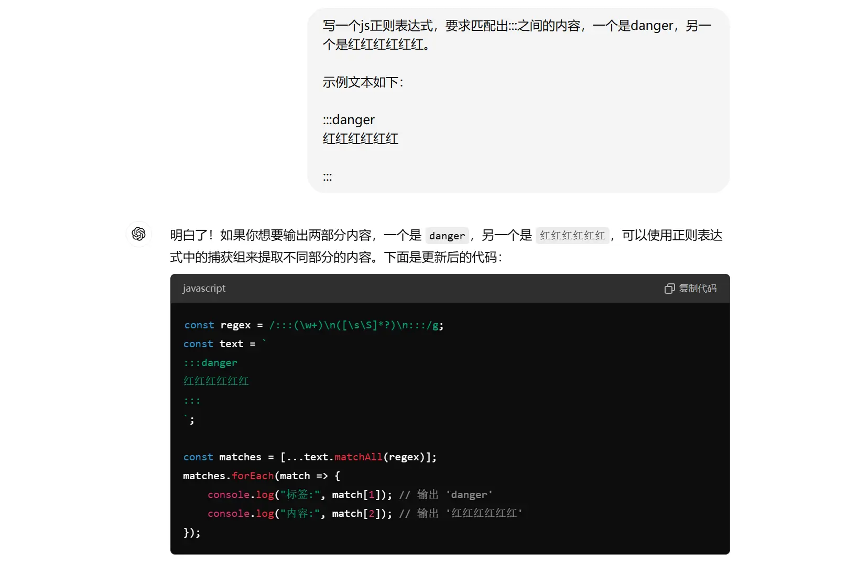Click the 'const text' declaration line
The height and width of the screenshot is (564, 847).
tap(220, 344)
